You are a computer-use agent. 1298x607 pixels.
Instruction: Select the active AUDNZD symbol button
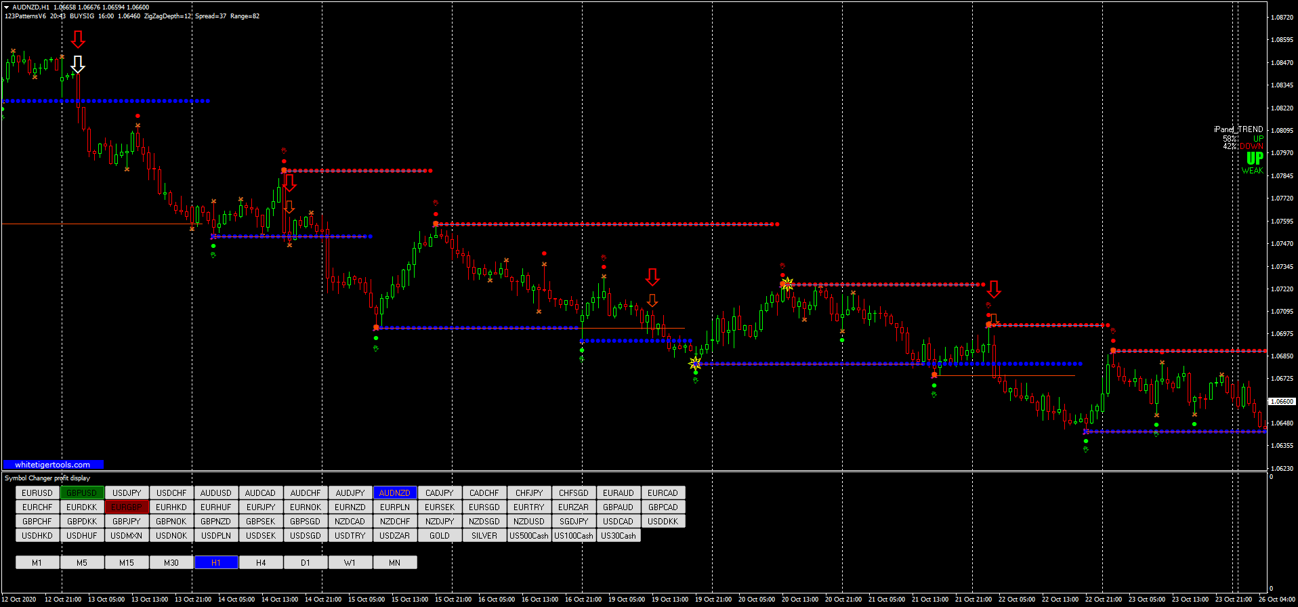(x=395, y=493)
